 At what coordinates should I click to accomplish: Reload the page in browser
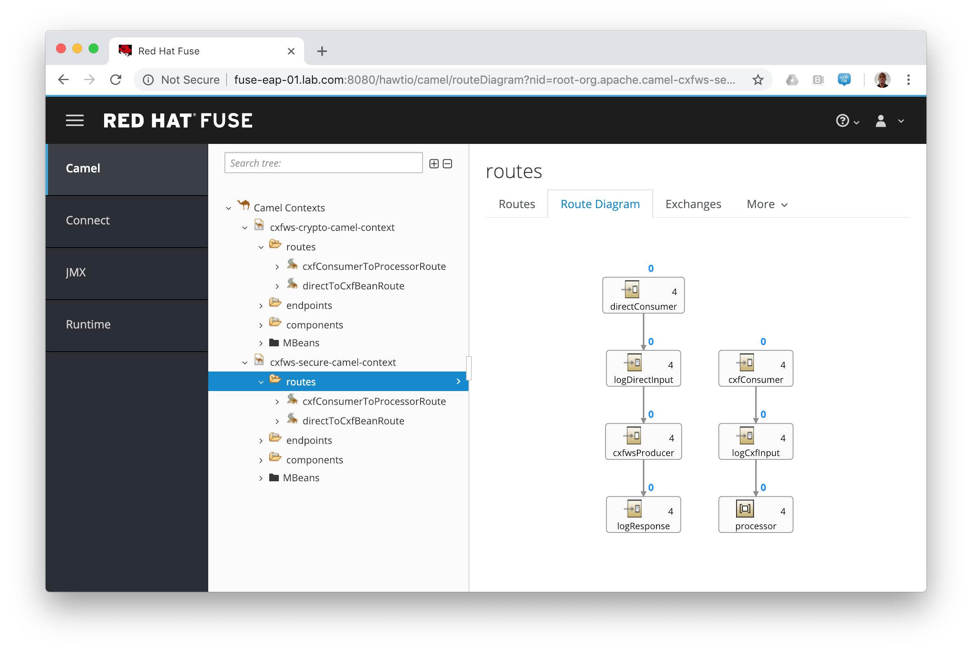coord(116,80)
